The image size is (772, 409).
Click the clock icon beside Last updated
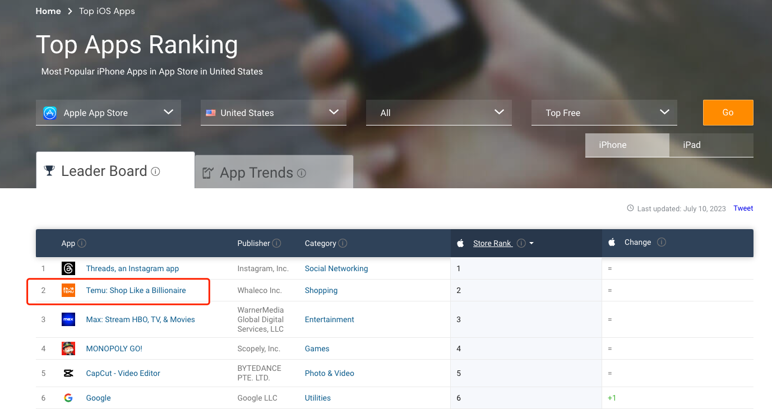(x=630, y=208)
